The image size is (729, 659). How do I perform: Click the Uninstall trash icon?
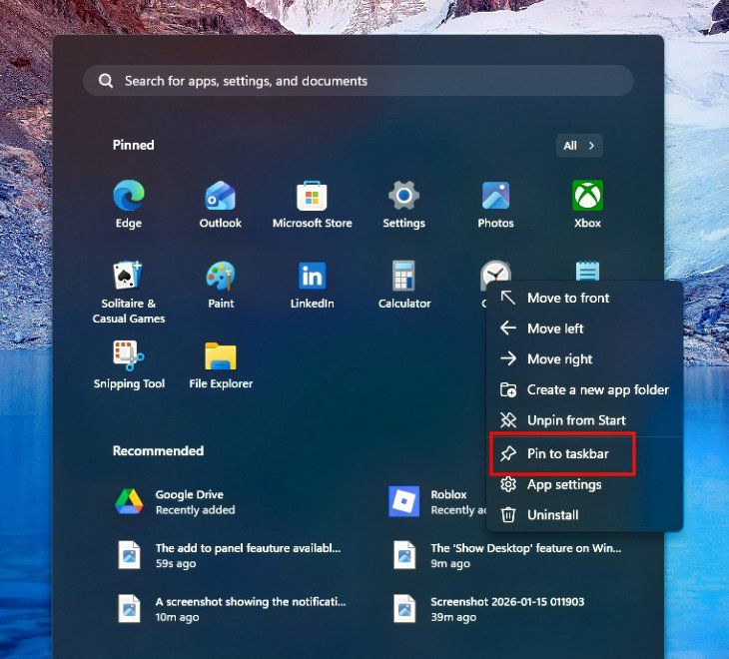click(508, 515)
